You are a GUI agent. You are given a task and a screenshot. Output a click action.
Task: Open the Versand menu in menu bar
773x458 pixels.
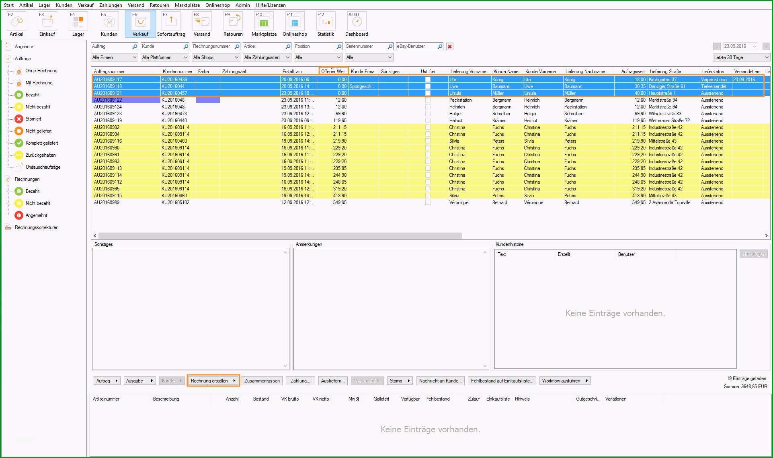[x=136, y=5]
